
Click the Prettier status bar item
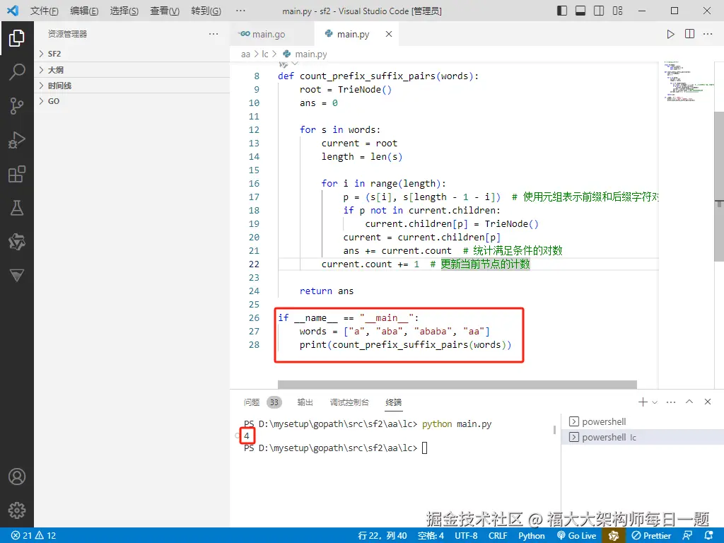click(x=651, y=536)
